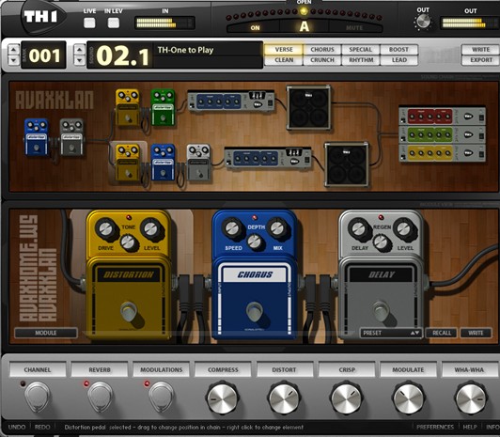
Task: Adjust Distortion pedal DRIVE knob
Action: point(105,229)
